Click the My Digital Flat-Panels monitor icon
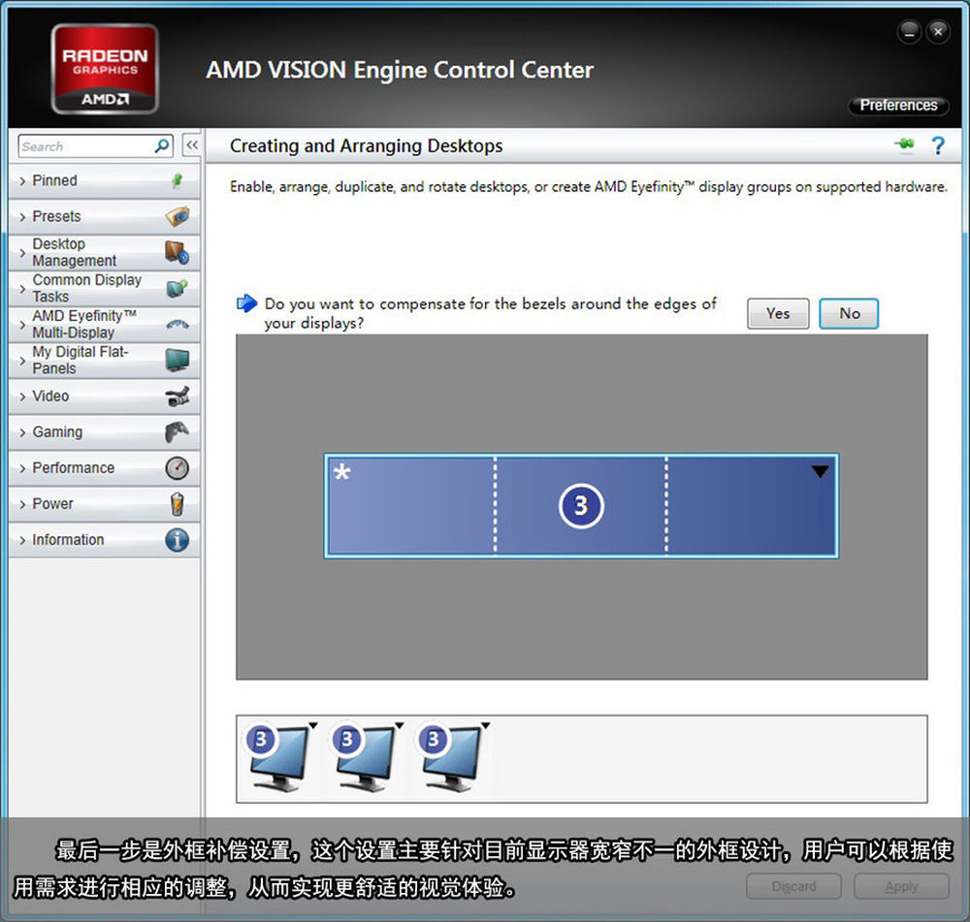The width and height of the screenshot is (970, 922). coord(178,360)
